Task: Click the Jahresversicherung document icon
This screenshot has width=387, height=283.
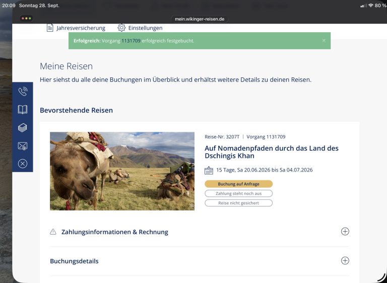Action: 50,28
